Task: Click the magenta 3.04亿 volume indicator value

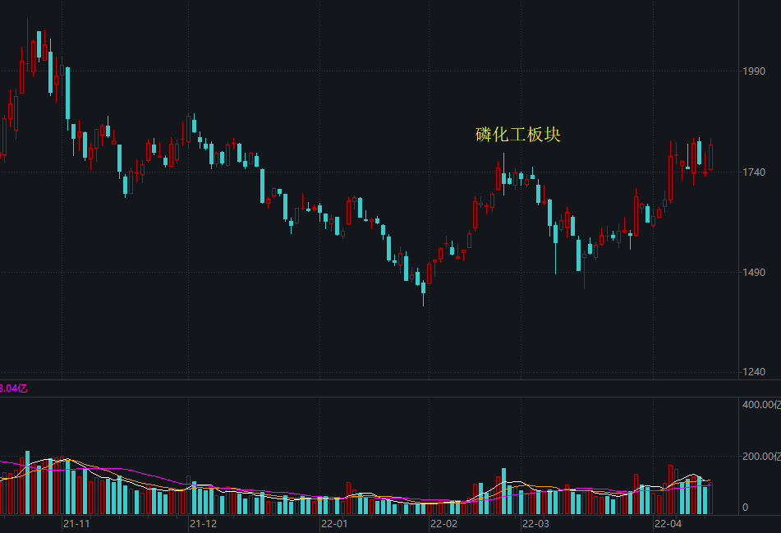Action: [x=13, y=388]
